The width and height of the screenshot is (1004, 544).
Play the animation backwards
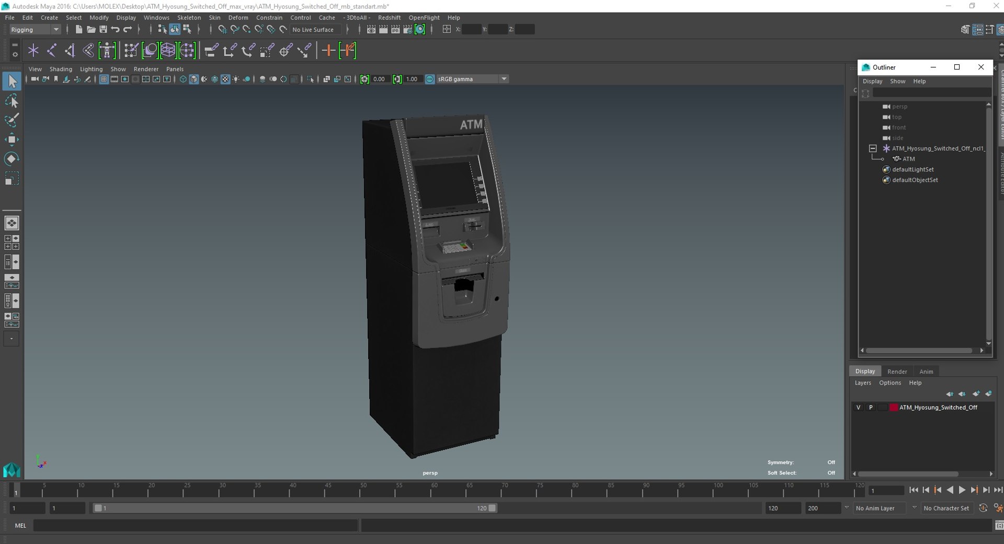point(950,490)
